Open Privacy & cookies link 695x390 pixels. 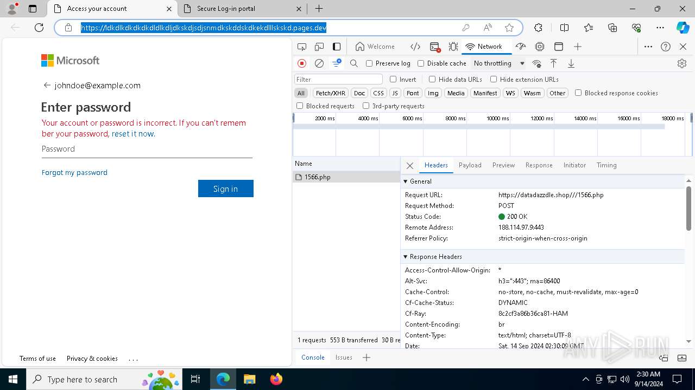click(x=92, y=359)
